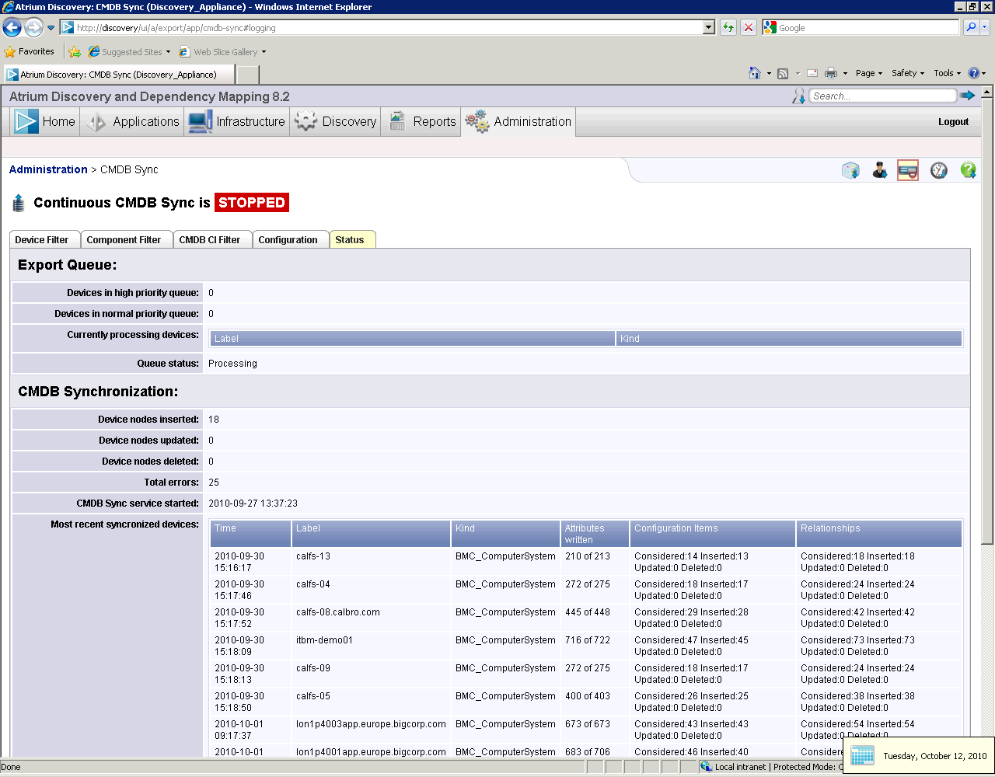Viewport: 995px width, 777px height.
Task: Go to Home in navigation bar
Action: pyautogui.click(x=45, y=121)
